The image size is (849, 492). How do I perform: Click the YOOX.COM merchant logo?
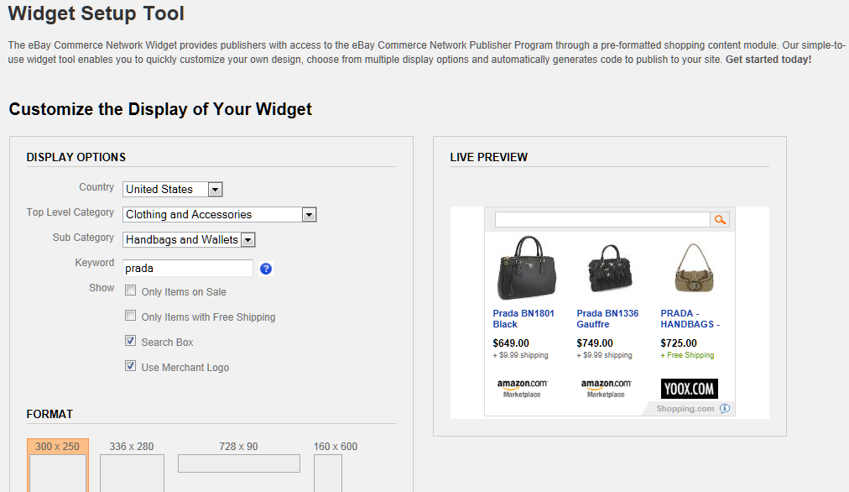[x=689, y=389]
